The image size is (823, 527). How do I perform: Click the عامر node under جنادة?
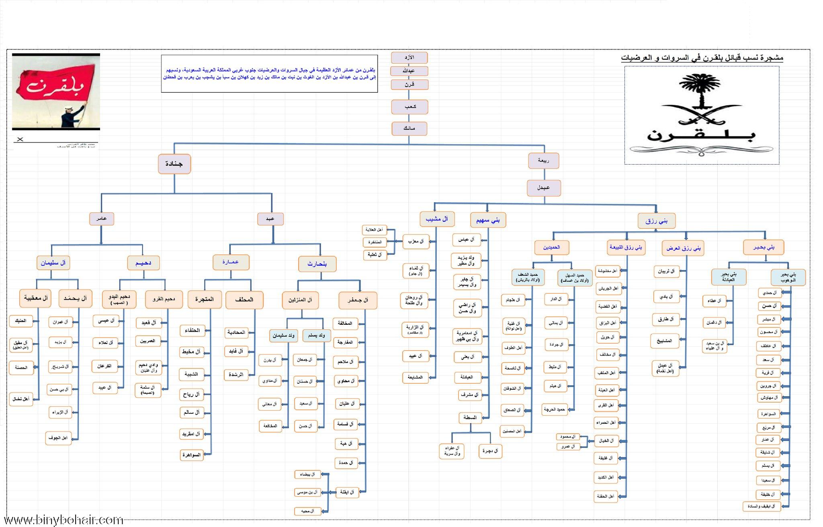pos(101,219)
